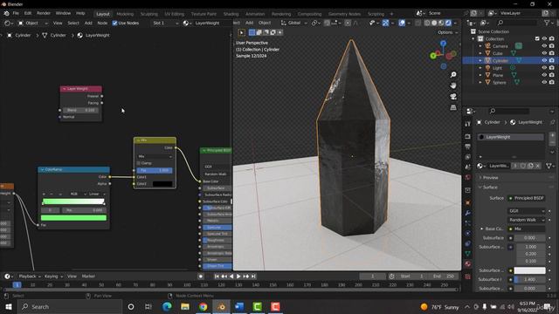Open Blender from the Windows taskbar
Screen dimensions: 559x314
(221, 306)
